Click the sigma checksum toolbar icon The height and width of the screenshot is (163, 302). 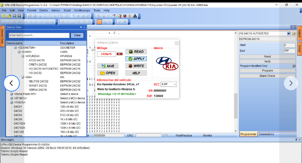click(x=129, y=16)
